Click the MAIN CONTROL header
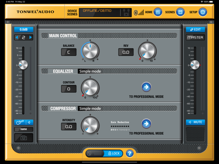The image size is (219, 164). 63,36
